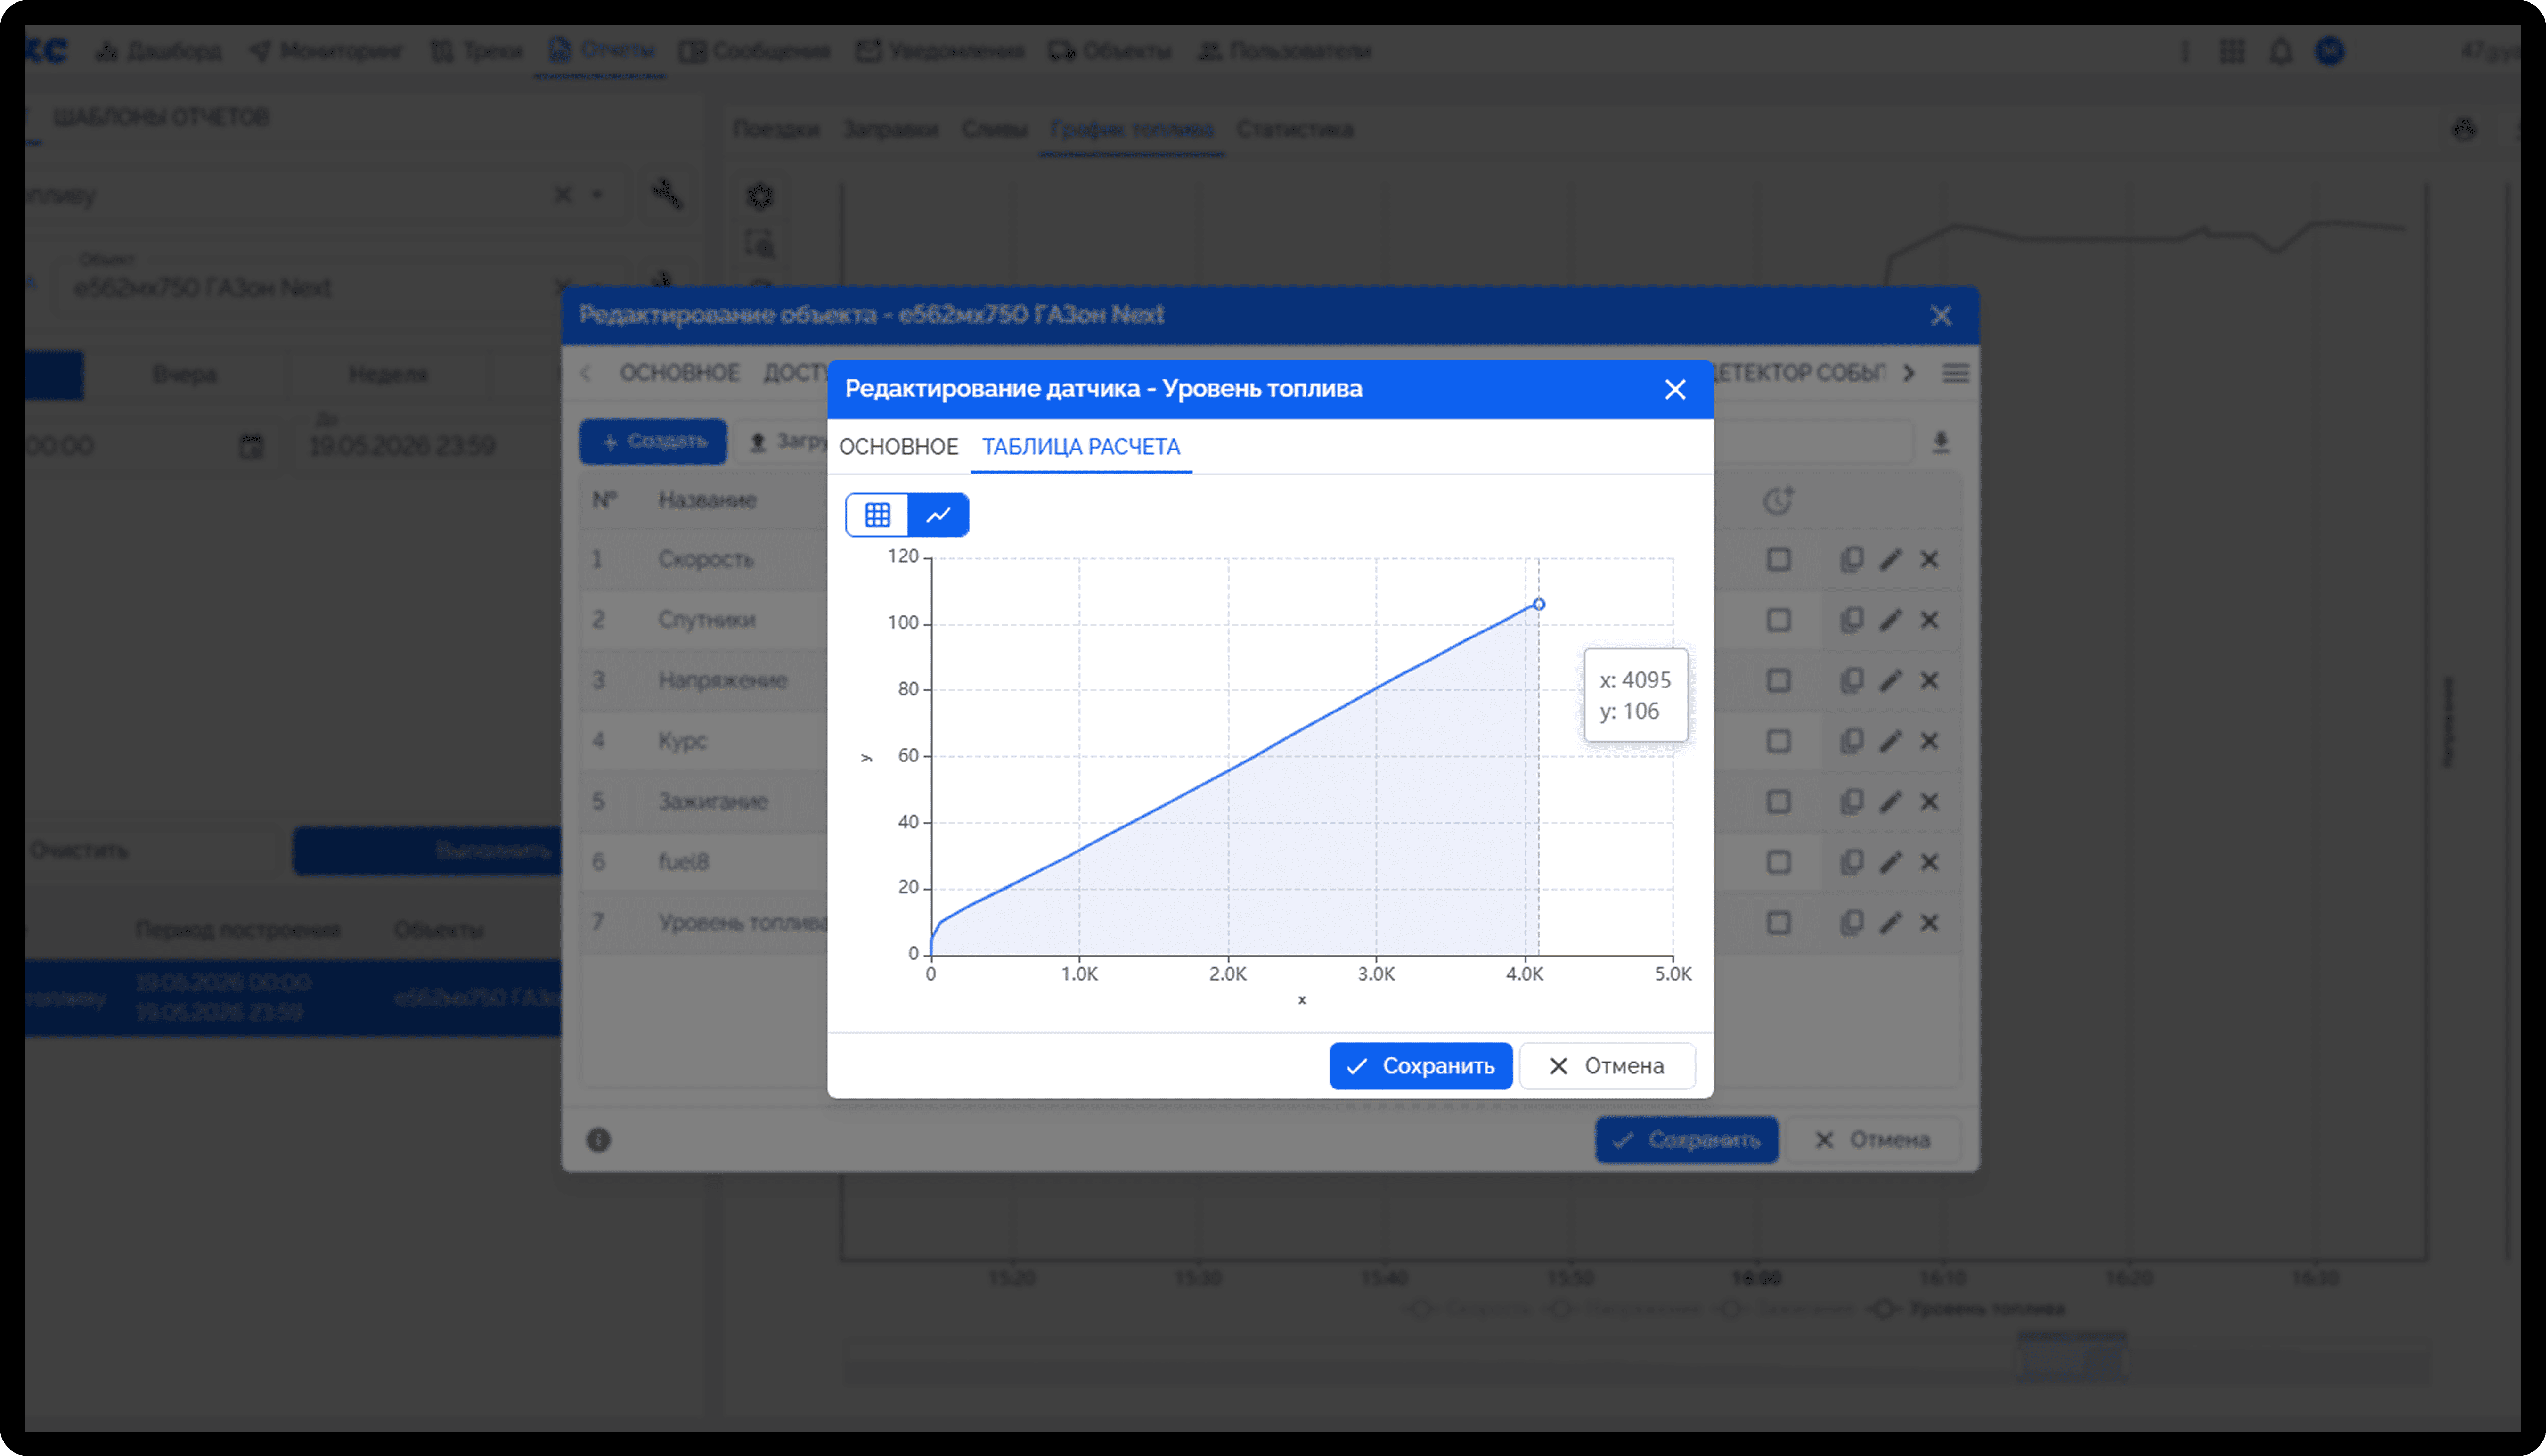
Task: Delete the Уровень топлива sensor
Action: tap(1929, 923)
